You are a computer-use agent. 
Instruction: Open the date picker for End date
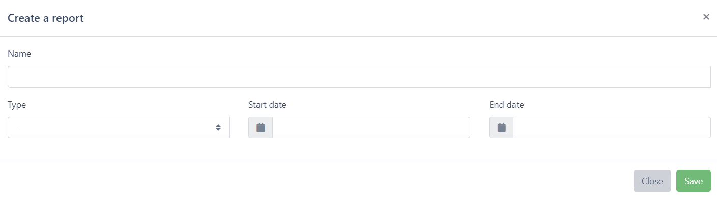tap(501, 127)
